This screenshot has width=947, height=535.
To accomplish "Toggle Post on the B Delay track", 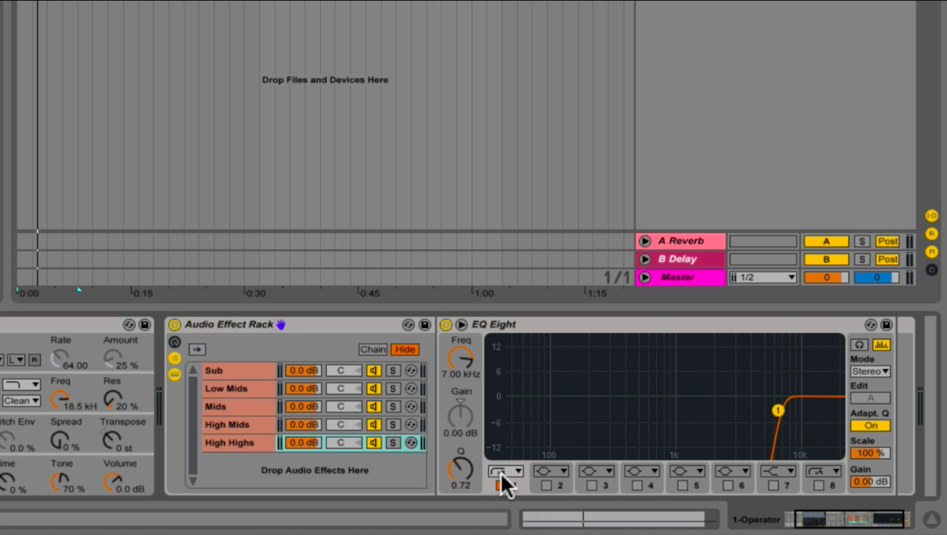I will [888, 259].
